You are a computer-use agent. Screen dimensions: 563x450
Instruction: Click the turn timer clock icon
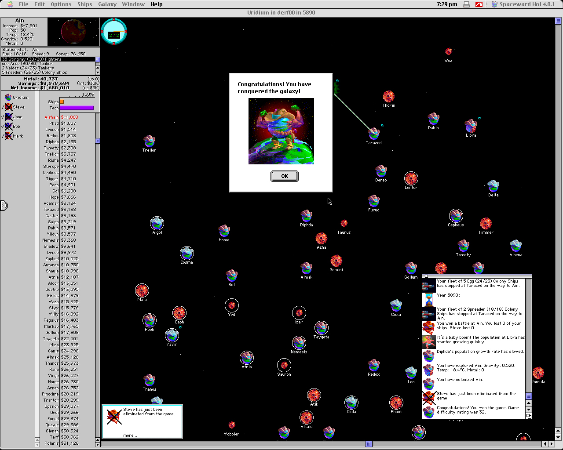click(114, 32)
